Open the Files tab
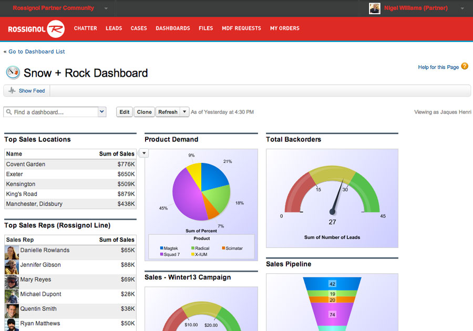Image resolution: width=473 pixels, height=331 pixels. [205, 28]
